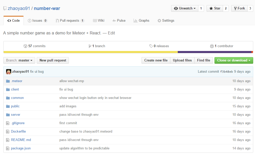Click the client folder icon
Image resolution: width=255 pixels, height=154 pixels.
coord(8,89)
